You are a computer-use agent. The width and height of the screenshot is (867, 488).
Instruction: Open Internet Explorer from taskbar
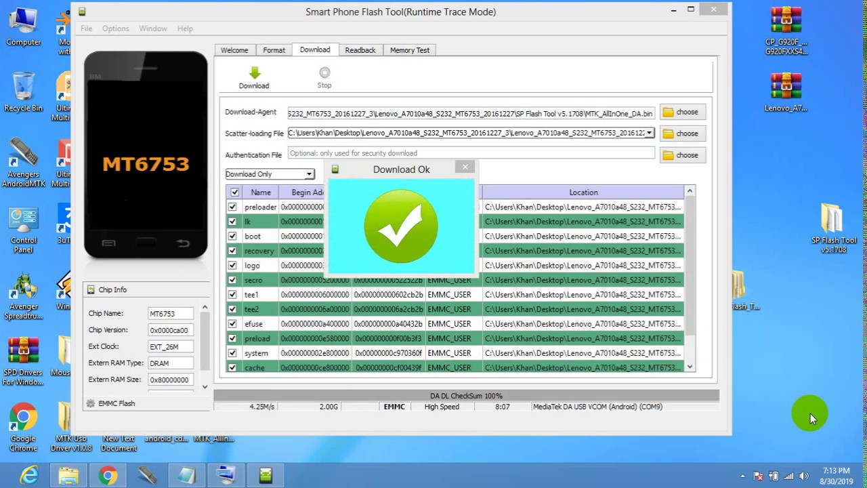click(29, 476)
